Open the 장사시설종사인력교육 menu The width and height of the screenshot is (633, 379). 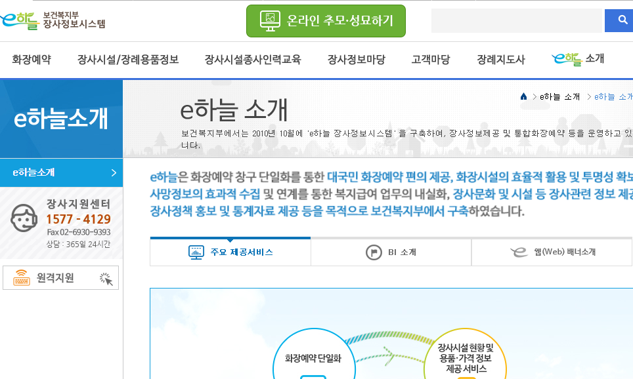tap(253, 60)
